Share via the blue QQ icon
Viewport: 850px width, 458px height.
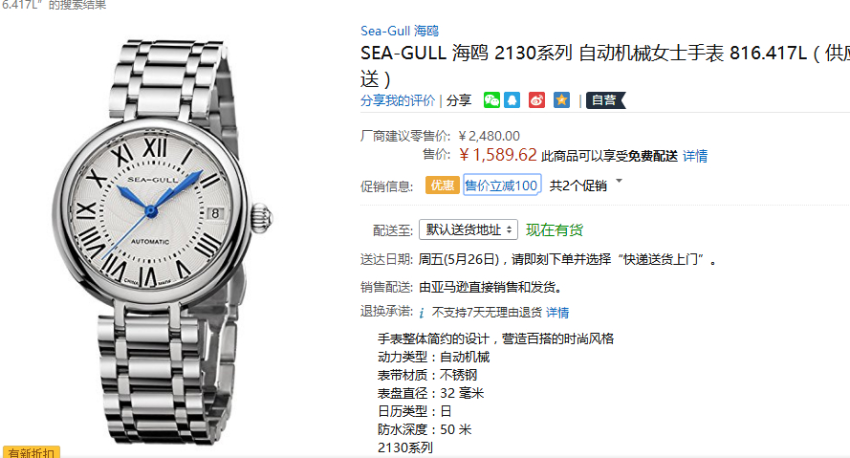point(512,100)
